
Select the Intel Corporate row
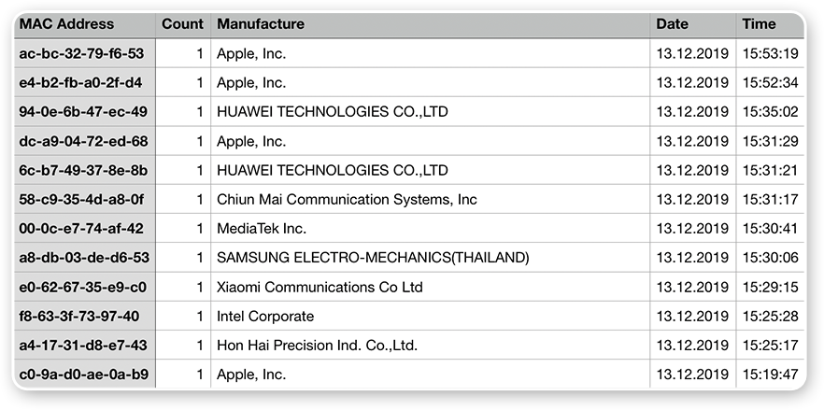click(265, 316)
